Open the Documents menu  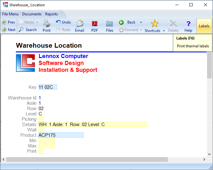tap(32, 14)
